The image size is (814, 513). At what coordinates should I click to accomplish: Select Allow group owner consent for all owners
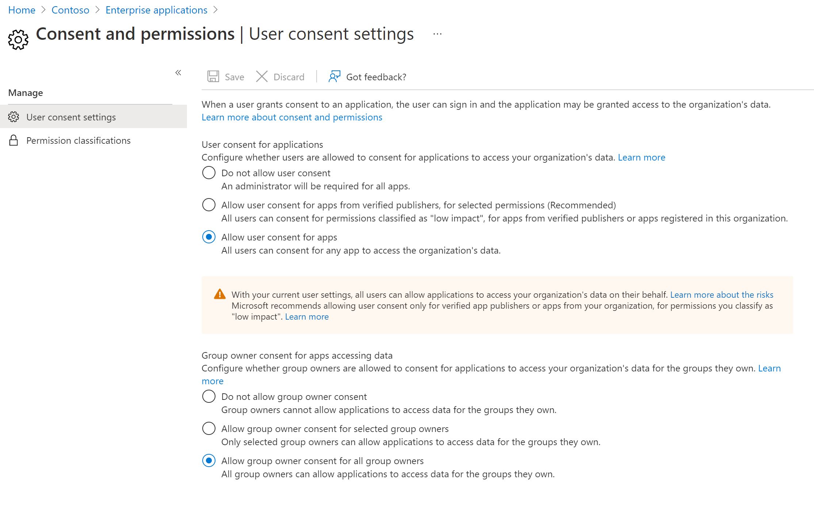209,460
